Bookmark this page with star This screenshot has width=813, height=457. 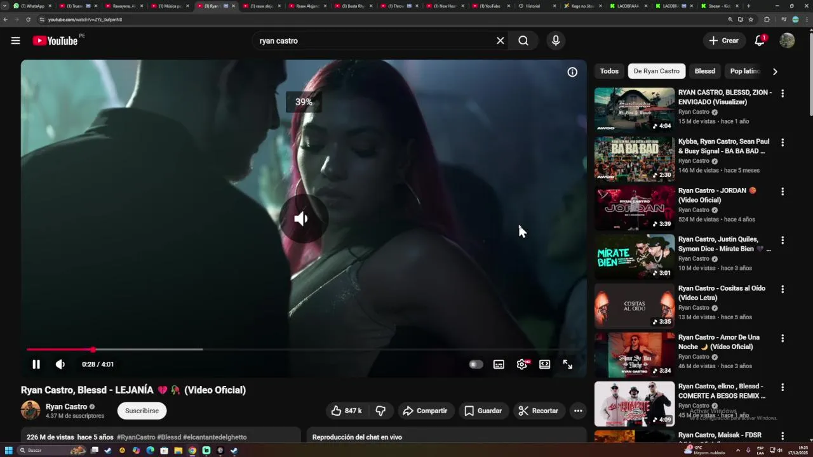point(751,20)
